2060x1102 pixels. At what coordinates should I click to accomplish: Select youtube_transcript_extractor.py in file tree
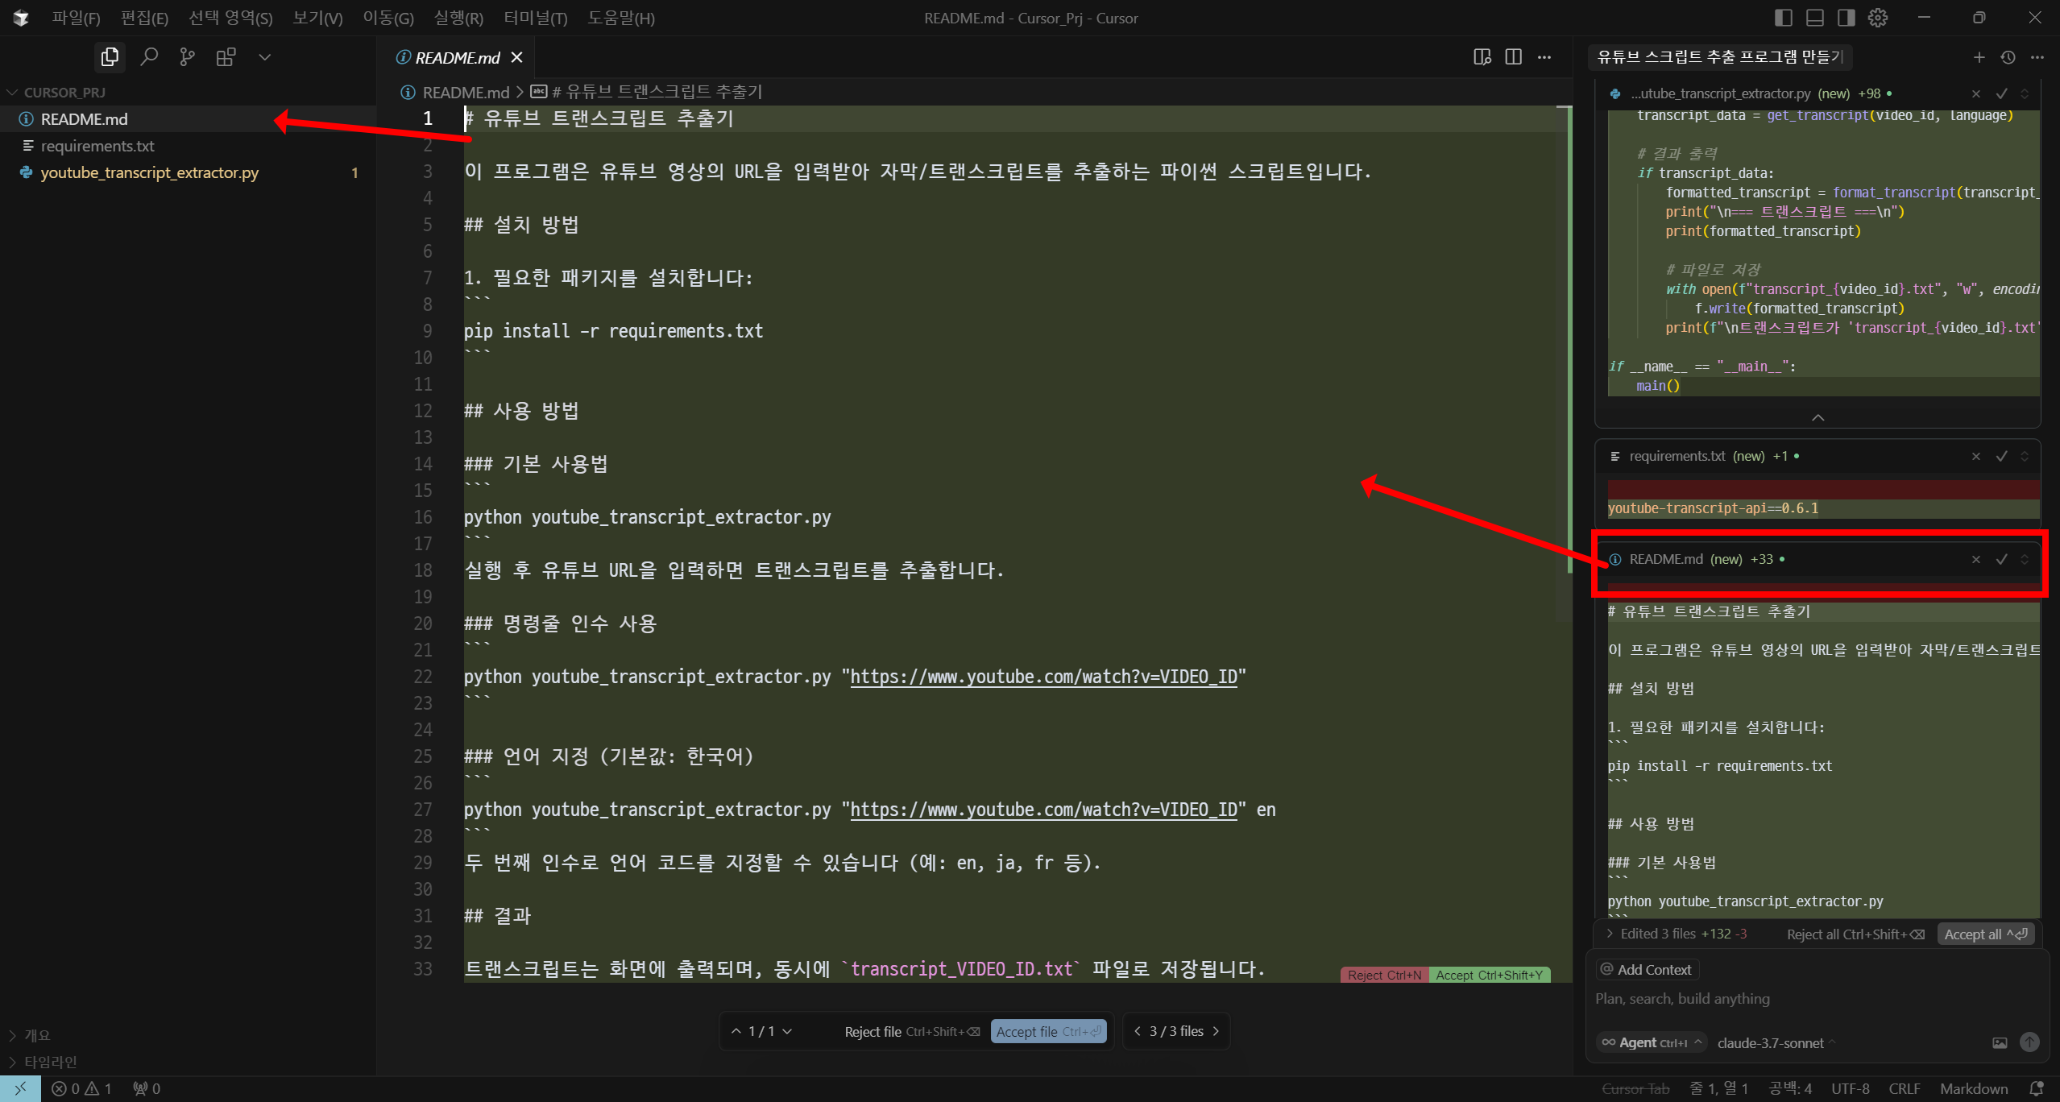tap(150, 172)
